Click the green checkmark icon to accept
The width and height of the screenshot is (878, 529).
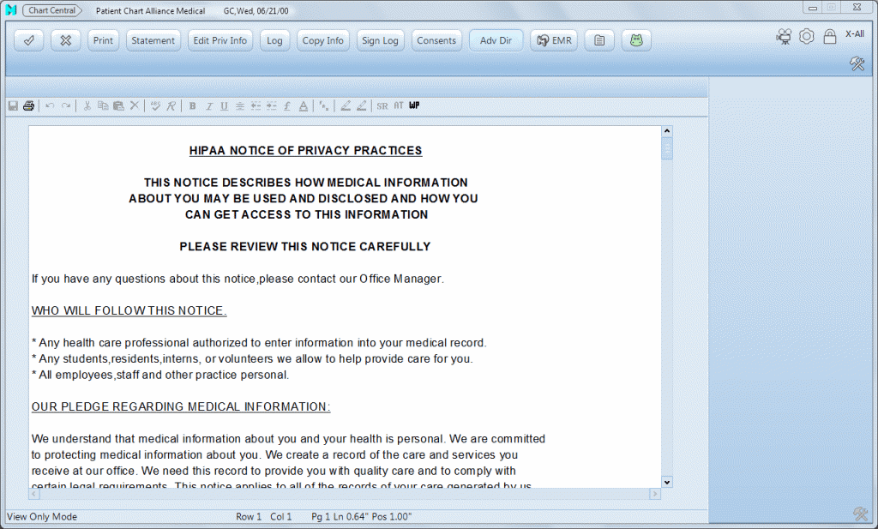coord(28,39)
